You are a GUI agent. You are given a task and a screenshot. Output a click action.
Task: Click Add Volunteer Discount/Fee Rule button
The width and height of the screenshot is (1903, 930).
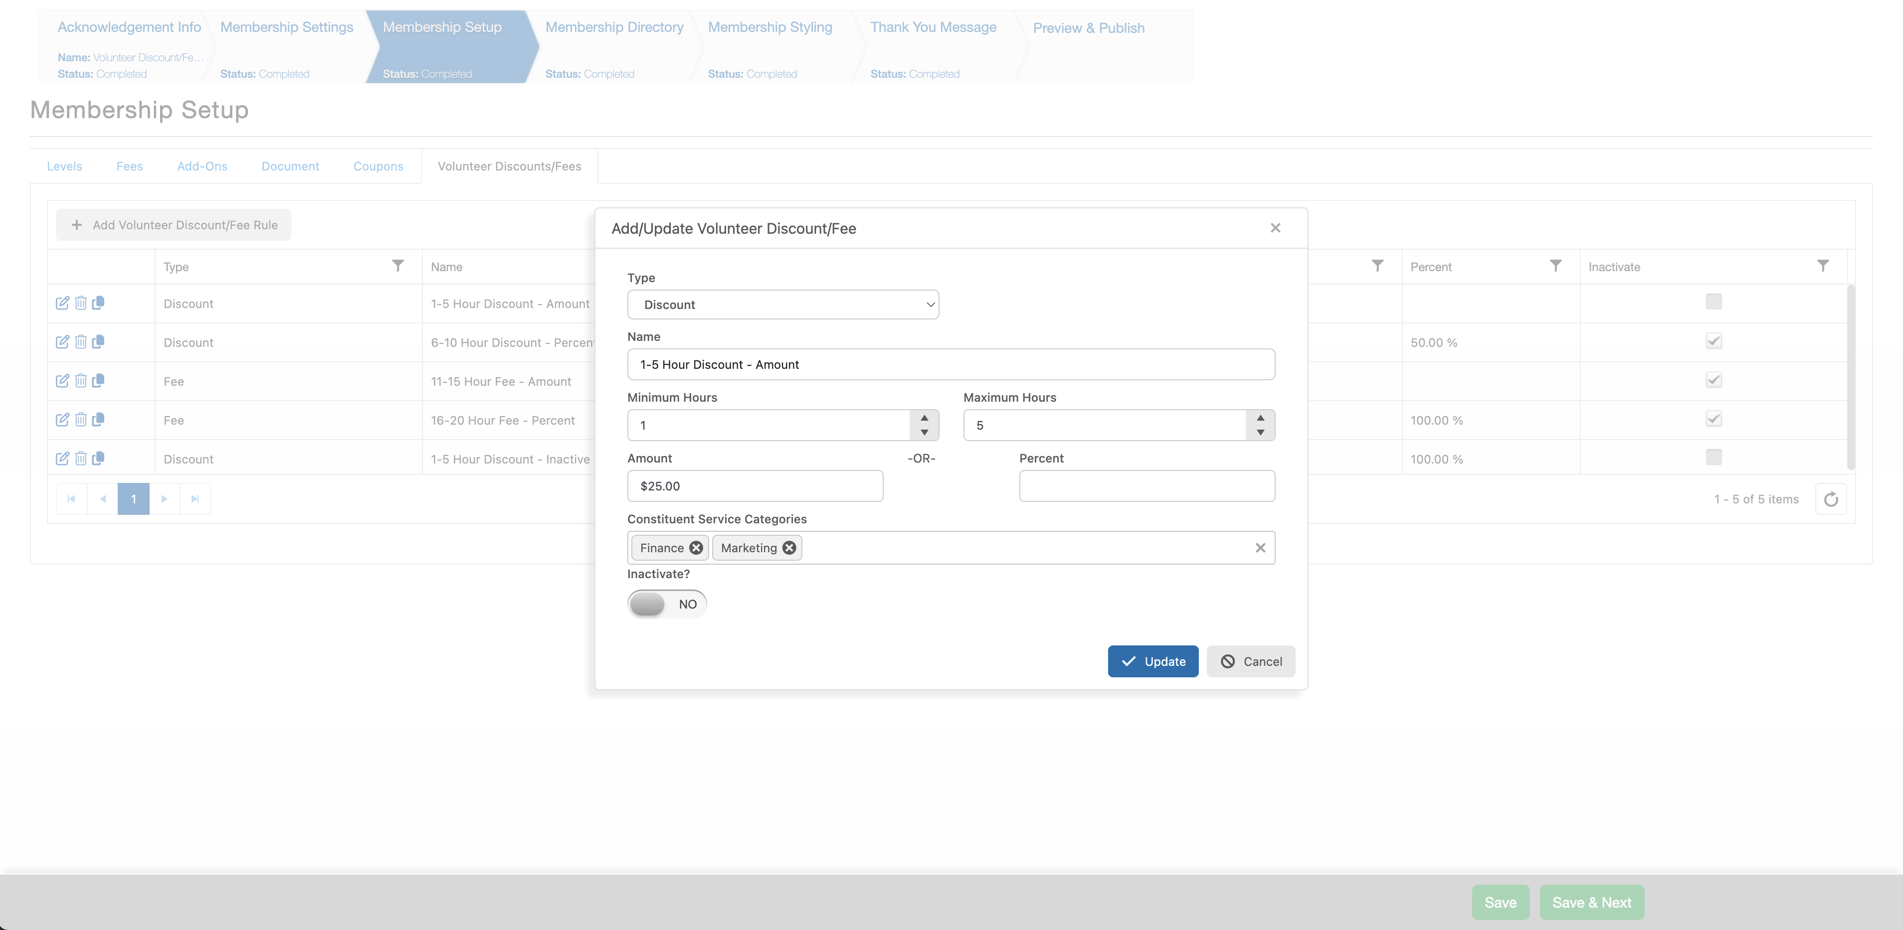(x=174, y=225)
